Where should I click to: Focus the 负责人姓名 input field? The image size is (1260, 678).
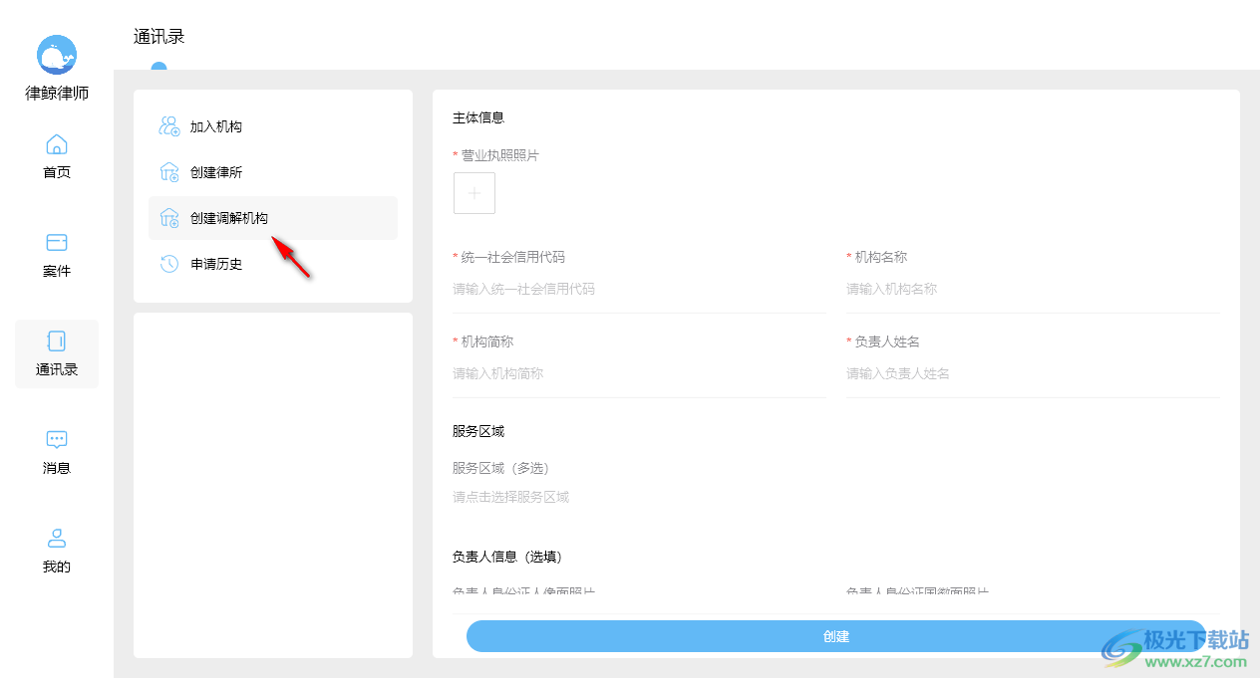1032,373
